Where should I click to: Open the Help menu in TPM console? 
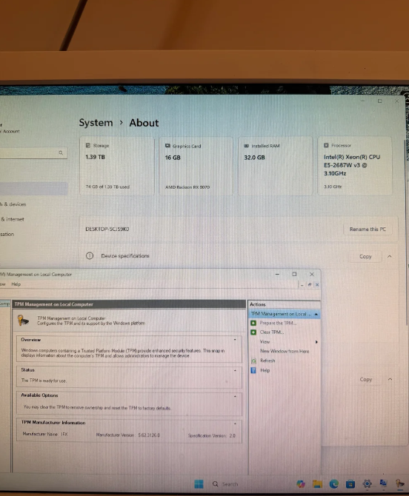[16, 284]
